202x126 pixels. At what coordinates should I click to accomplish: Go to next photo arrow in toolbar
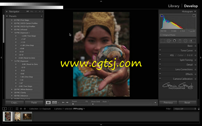point(67,103)
